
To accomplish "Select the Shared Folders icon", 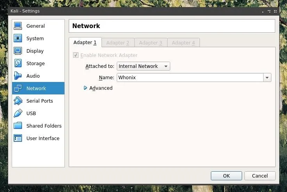I will (x=18, y=126).
